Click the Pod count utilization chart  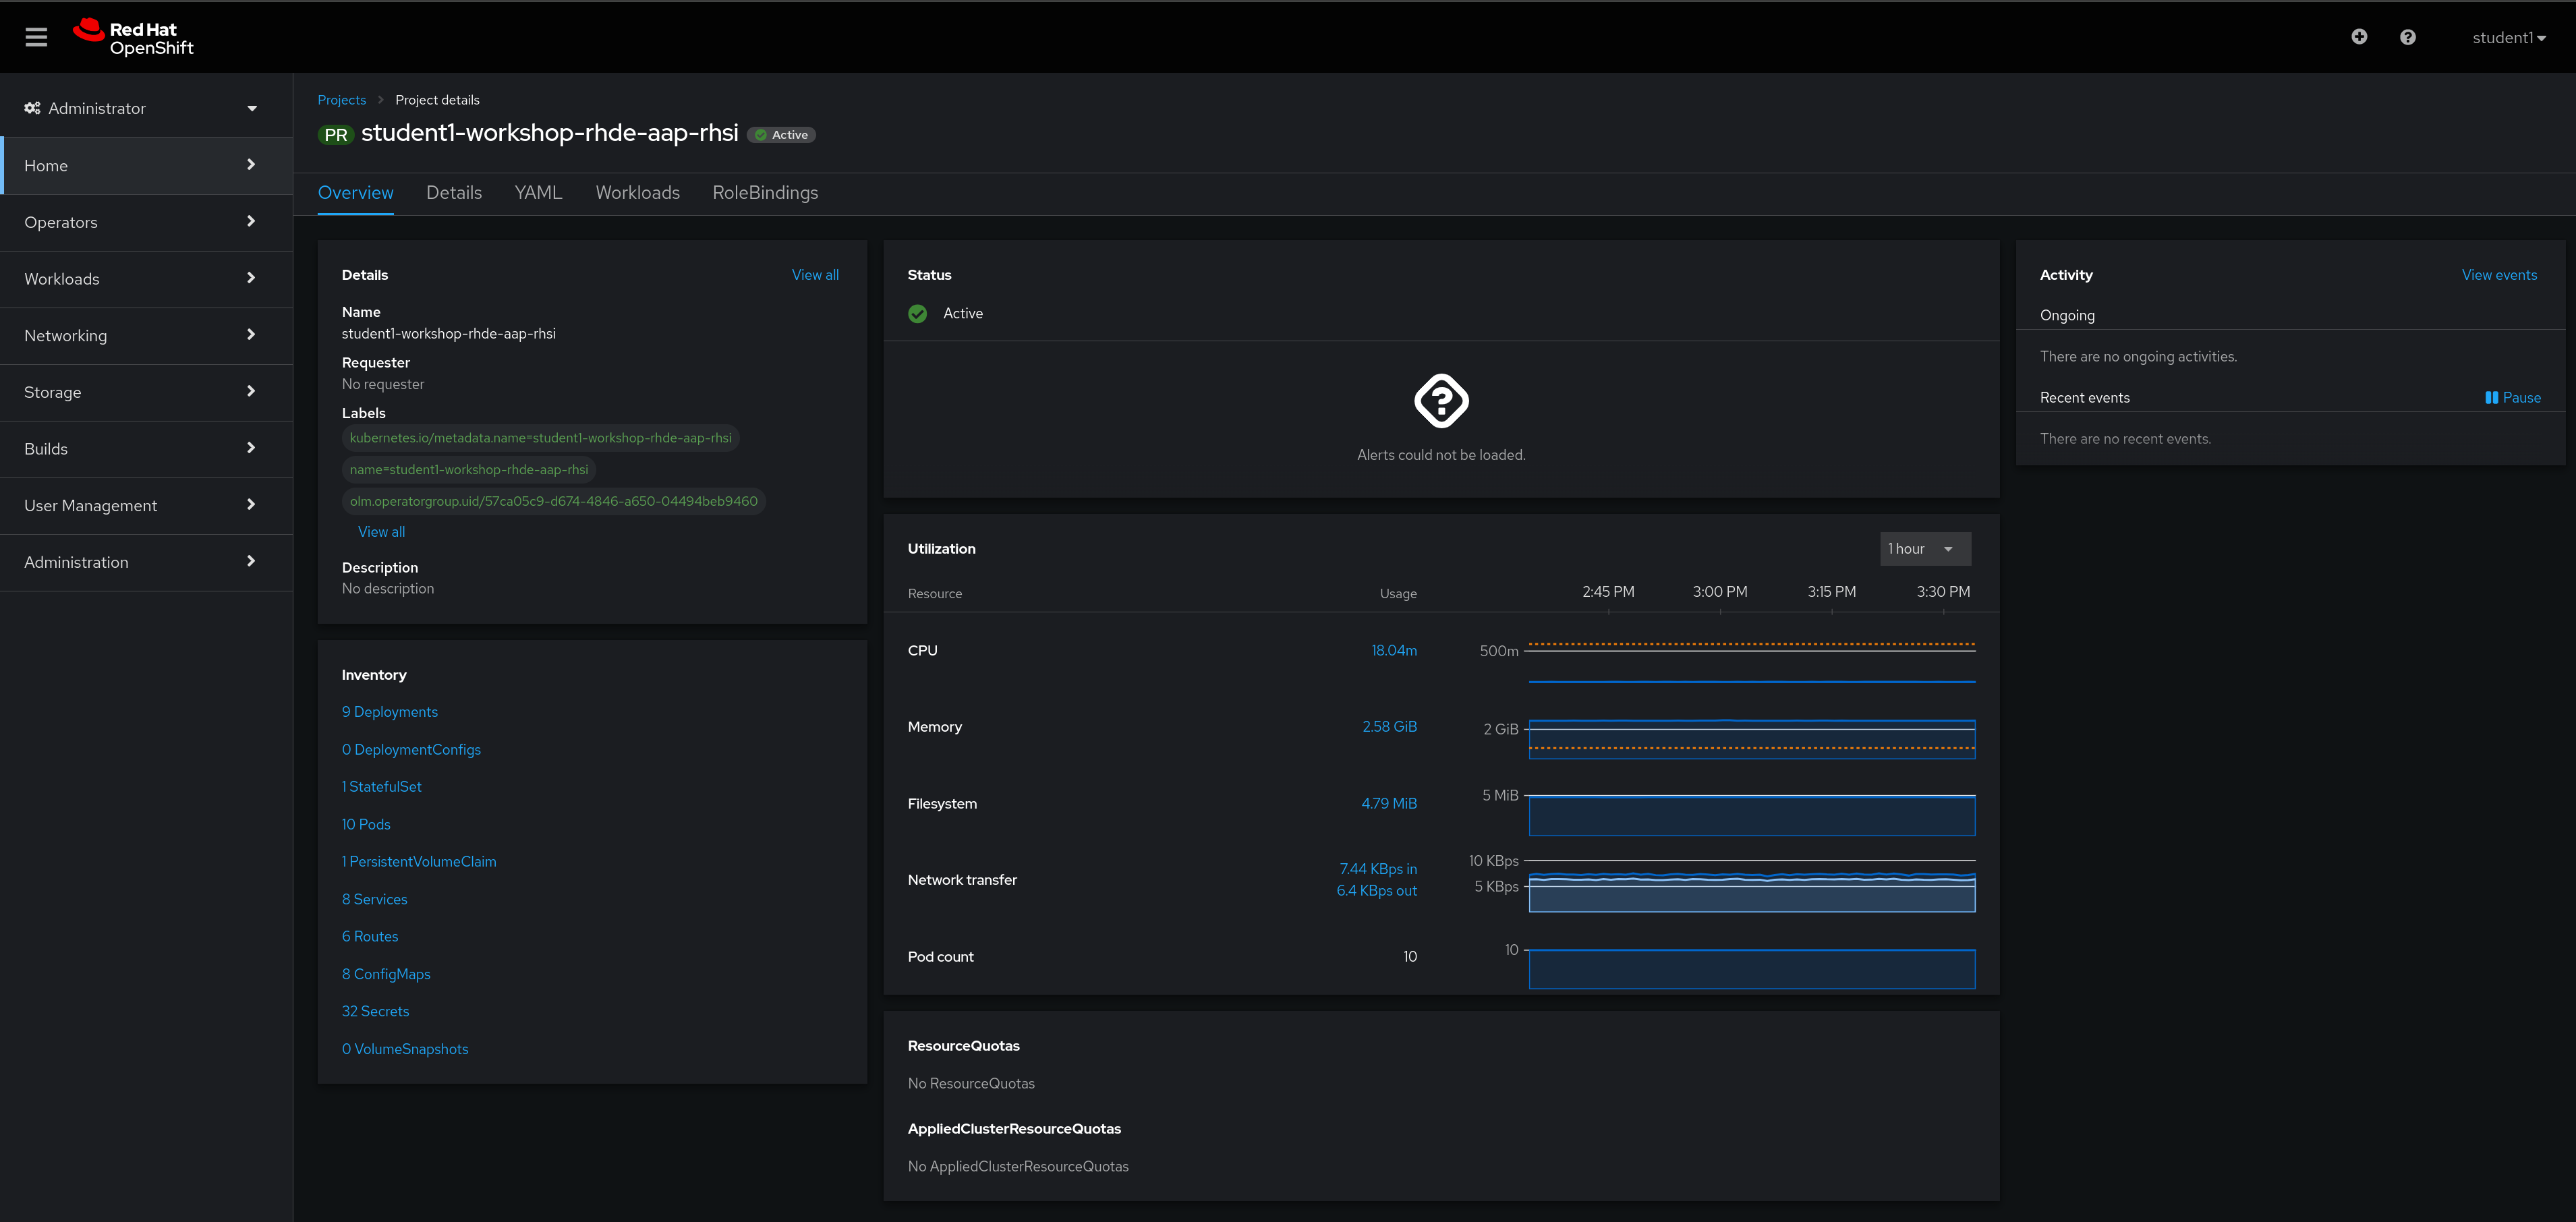click(1751, 968)
